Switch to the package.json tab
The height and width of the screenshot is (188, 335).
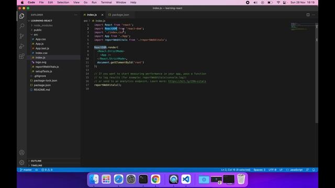(120, 15)
